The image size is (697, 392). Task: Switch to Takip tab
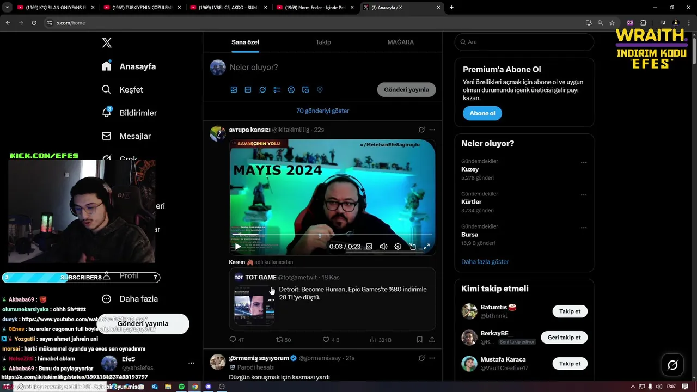tap(323, 42)
